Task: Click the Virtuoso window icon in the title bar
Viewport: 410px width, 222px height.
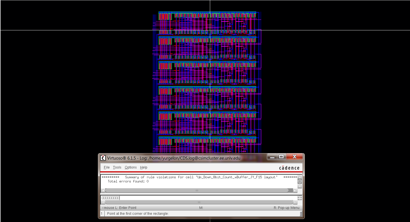Action: 103,158
